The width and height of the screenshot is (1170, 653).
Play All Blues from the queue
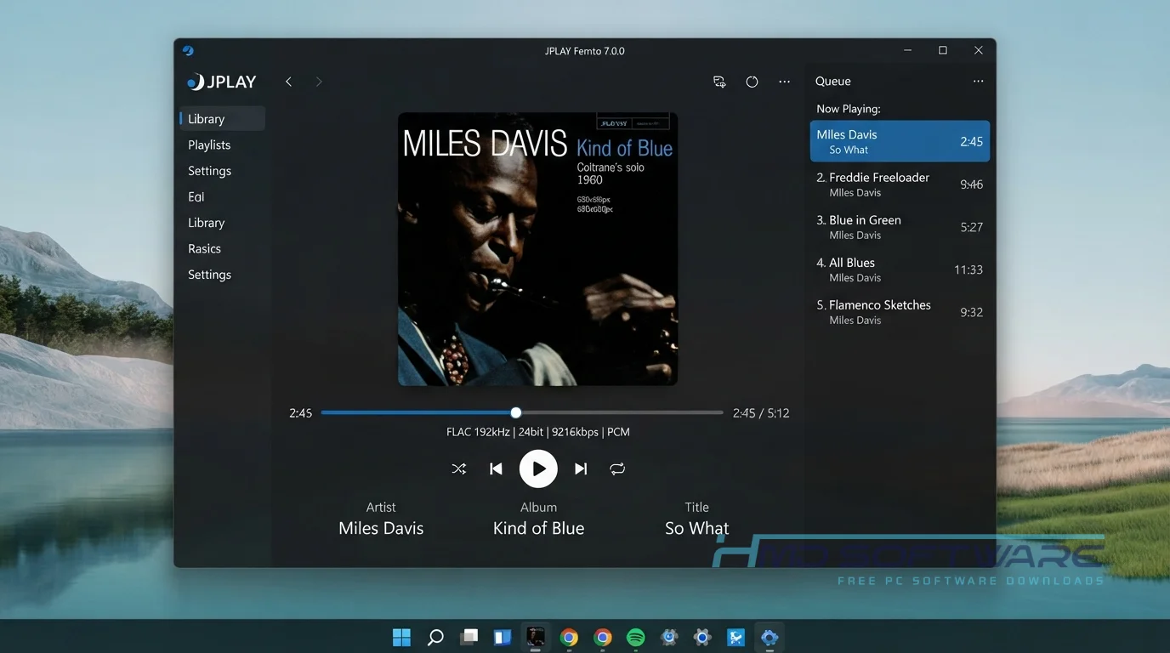[x=900, y=270]
